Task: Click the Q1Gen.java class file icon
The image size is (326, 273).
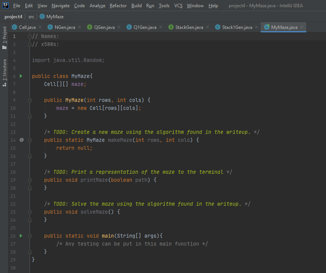Action: pyautogui.click(x=129, y=27)
